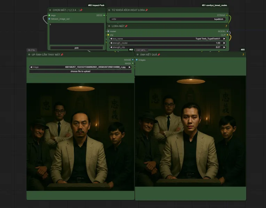Click the inStr text field showing tuyettrinh
Image resolution: width=266 pixels, height=208 pixels.
167,19
